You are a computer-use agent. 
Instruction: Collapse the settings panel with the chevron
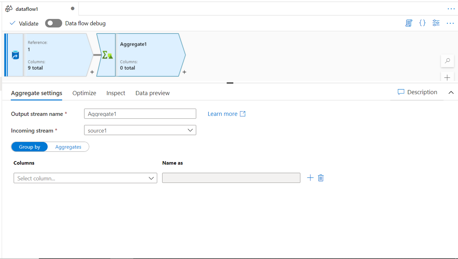point(451,93)
